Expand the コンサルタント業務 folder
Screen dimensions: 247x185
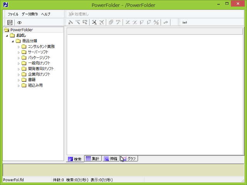click(x=19, y=47)
